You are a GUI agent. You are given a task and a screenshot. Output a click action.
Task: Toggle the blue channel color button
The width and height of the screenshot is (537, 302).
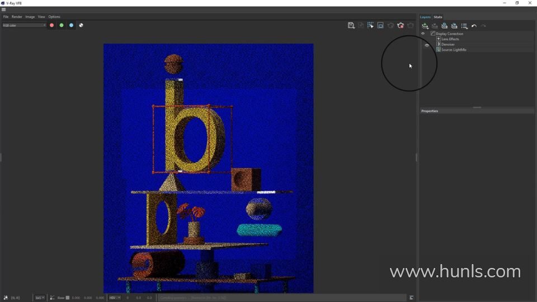(71, 25)
